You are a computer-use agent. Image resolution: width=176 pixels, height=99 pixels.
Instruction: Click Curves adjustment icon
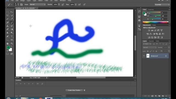[155, 30]
